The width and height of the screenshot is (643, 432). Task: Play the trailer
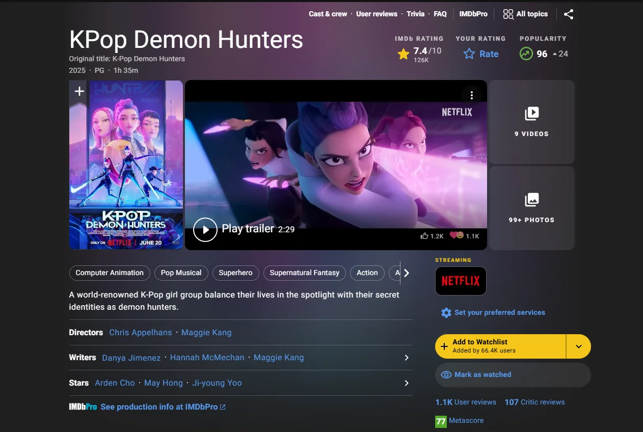[205, 230]
